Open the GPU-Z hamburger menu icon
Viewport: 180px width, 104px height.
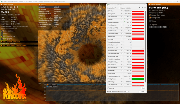point(145,8)
